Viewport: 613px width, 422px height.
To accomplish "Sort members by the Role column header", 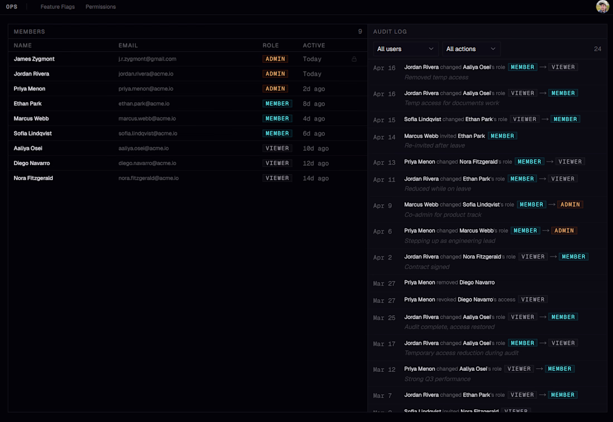I will pyautogui.click(x=271, y=46).
